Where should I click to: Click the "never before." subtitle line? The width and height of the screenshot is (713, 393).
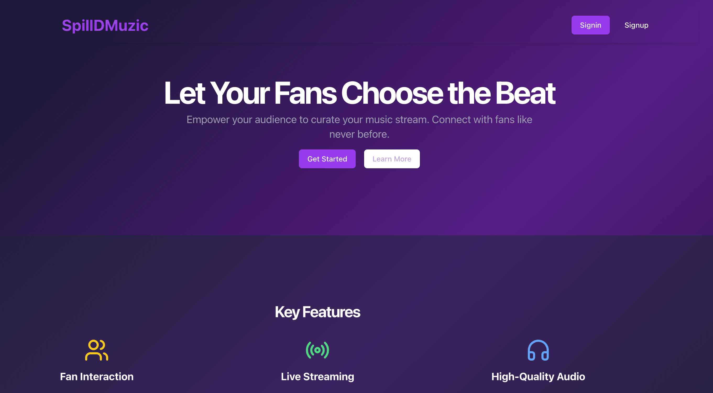click(359, 134)
